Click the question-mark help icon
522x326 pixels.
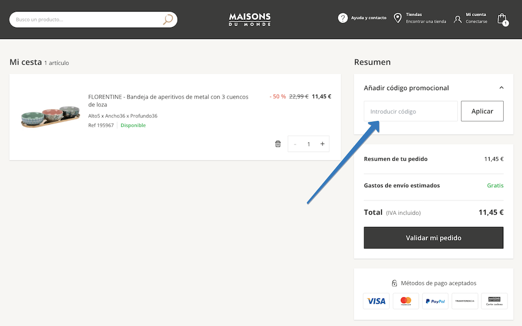[343, 17]
